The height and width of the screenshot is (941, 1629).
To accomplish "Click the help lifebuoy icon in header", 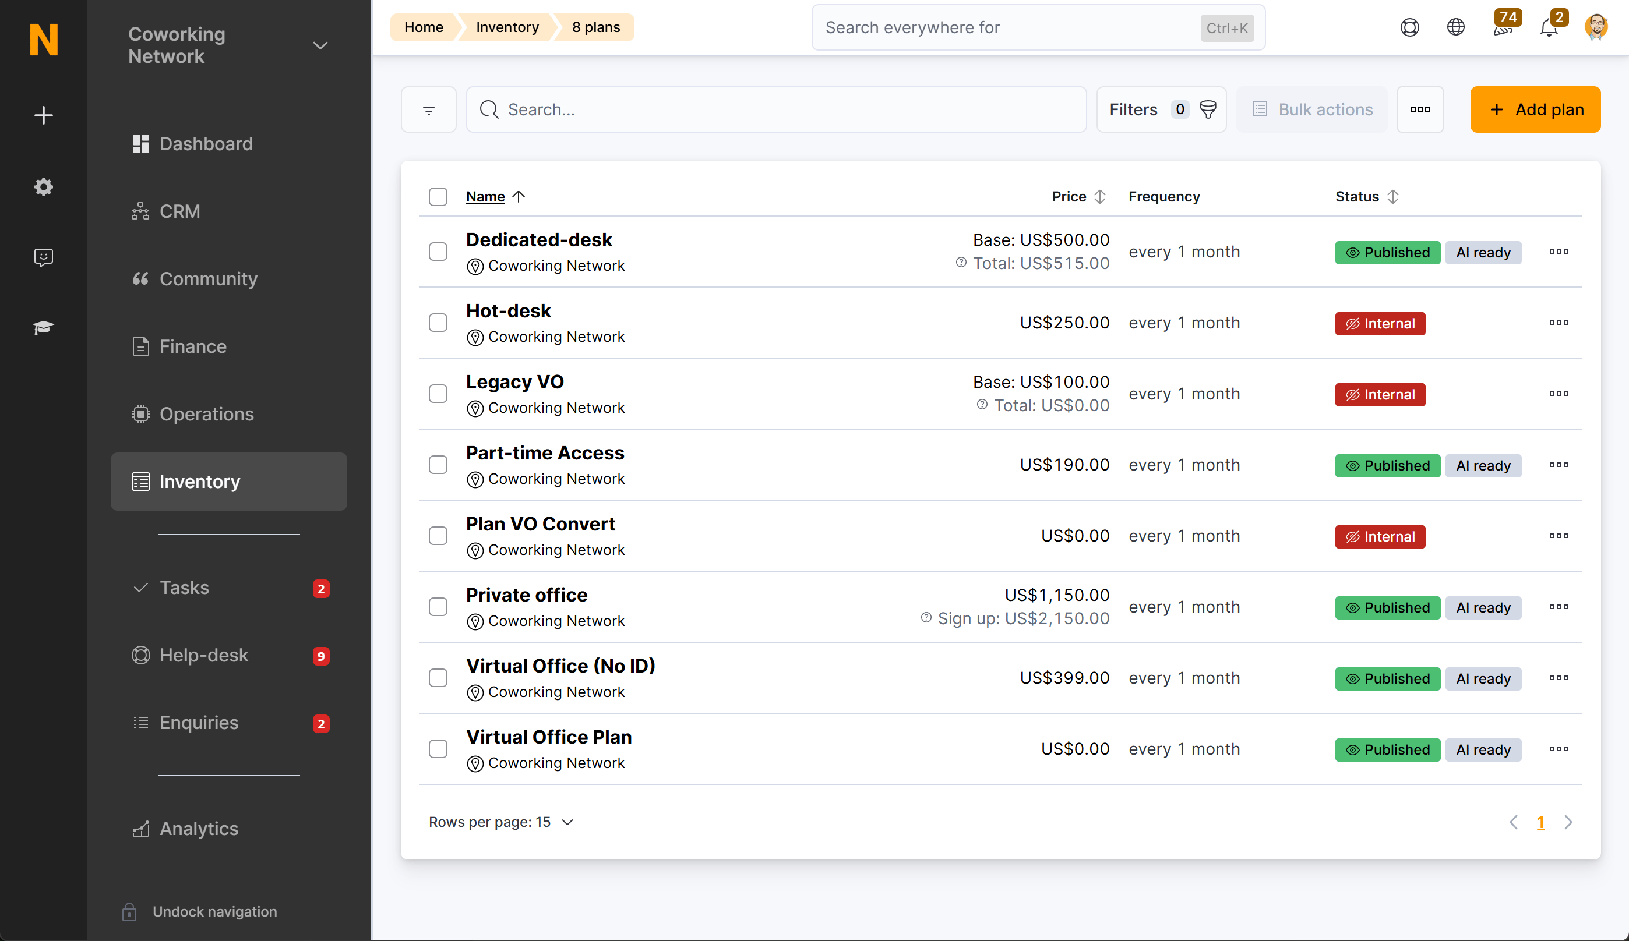I will point(1409,27).
